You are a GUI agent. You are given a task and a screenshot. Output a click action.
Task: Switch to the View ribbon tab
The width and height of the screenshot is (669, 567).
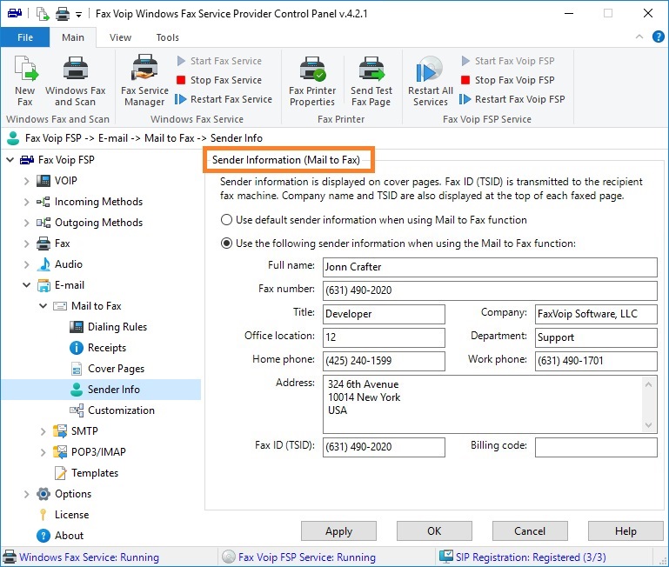(120, 37)
